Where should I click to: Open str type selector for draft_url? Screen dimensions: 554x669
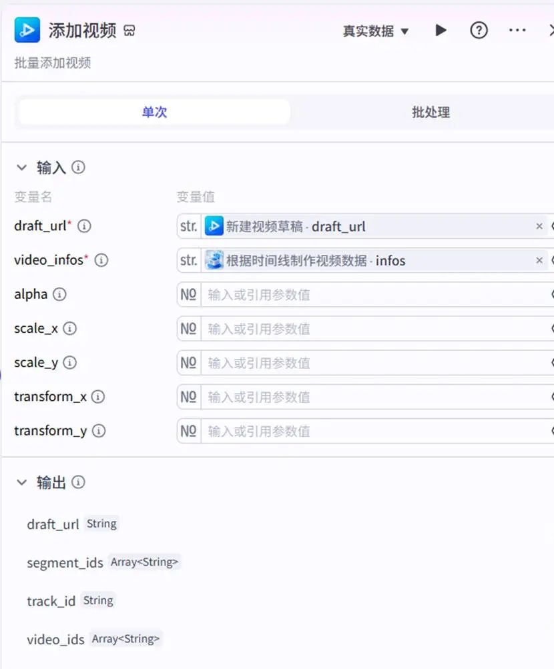(x=189, y=226)
